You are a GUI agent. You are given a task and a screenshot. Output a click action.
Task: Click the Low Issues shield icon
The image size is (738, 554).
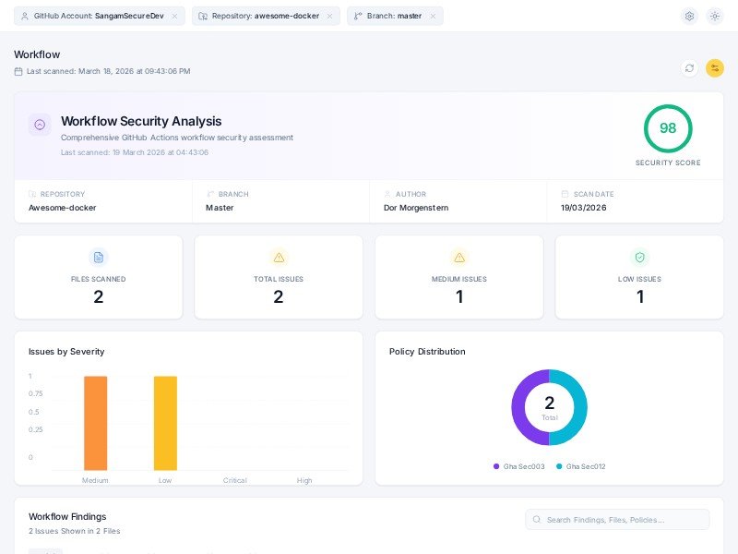(x=640, y=258)
